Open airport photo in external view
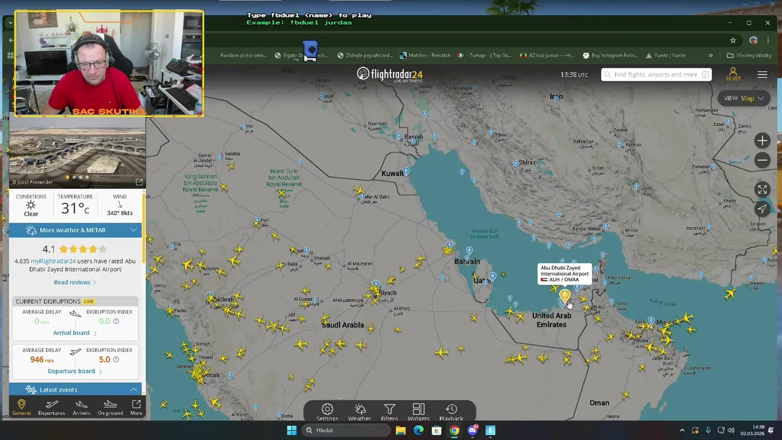This screenshot has width=782, height=440. coord(139,182)
